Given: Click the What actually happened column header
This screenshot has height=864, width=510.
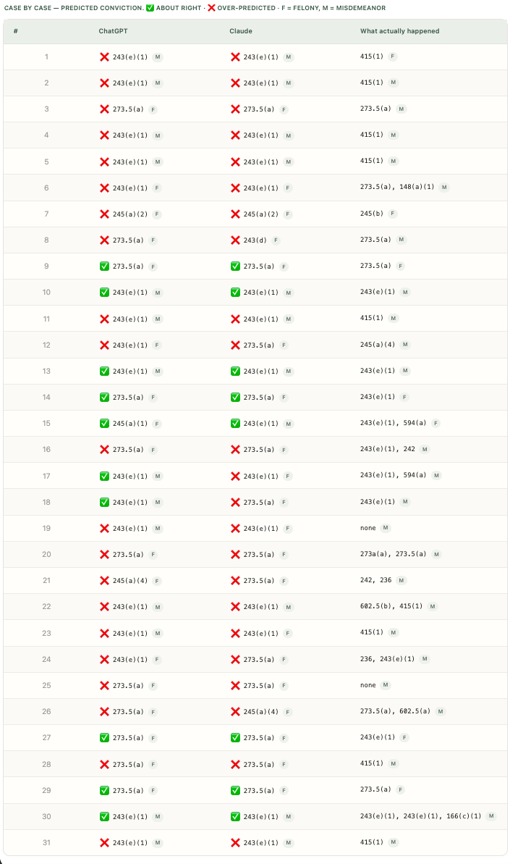Looking at the screenshot, I should point(399,31).
